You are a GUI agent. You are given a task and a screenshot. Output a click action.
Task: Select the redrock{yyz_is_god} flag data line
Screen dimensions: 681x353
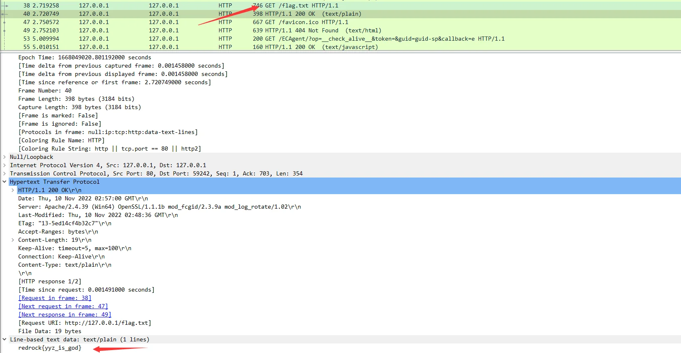50,348
